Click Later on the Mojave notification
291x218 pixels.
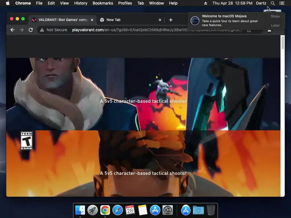[275, 25]
